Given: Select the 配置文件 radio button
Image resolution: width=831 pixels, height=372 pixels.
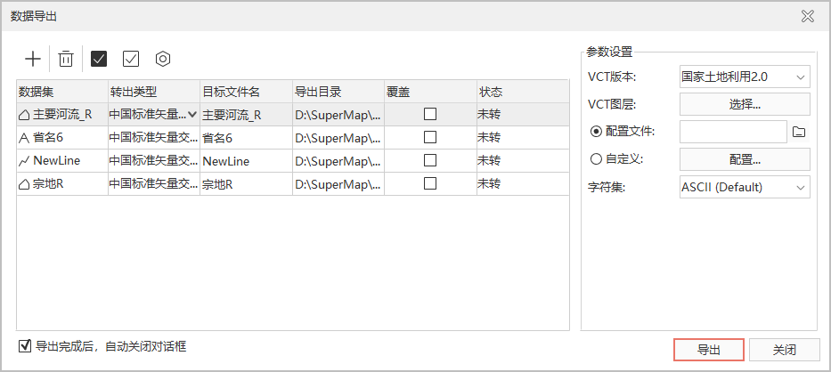Looking at the screenshot, I should pos(597,132).
